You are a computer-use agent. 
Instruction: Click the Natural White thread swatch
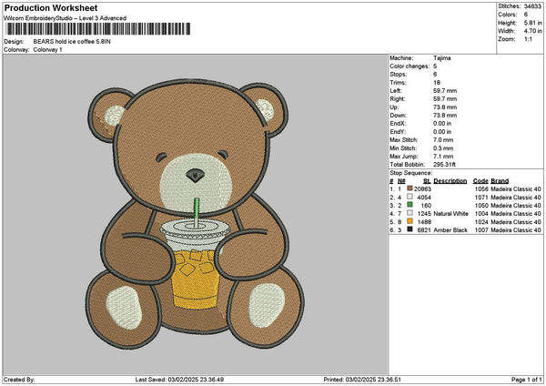click(410, 213)
